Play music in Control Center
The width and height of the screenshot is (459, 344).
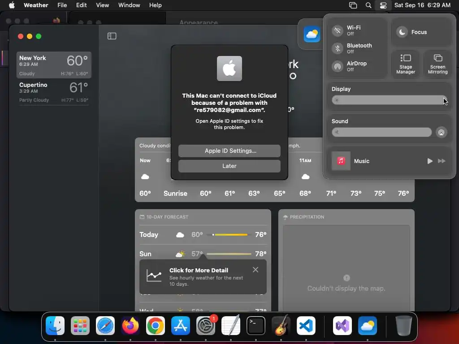430,161
